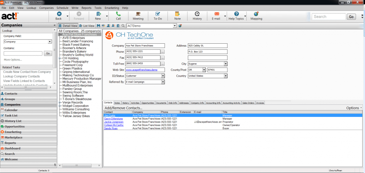Launch Mapping with the globe pin icon
This screenshot has width=365, height=173.
[256, 14]
